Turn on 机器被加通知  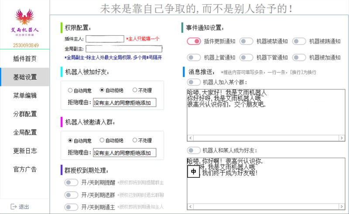coord(299,58)
